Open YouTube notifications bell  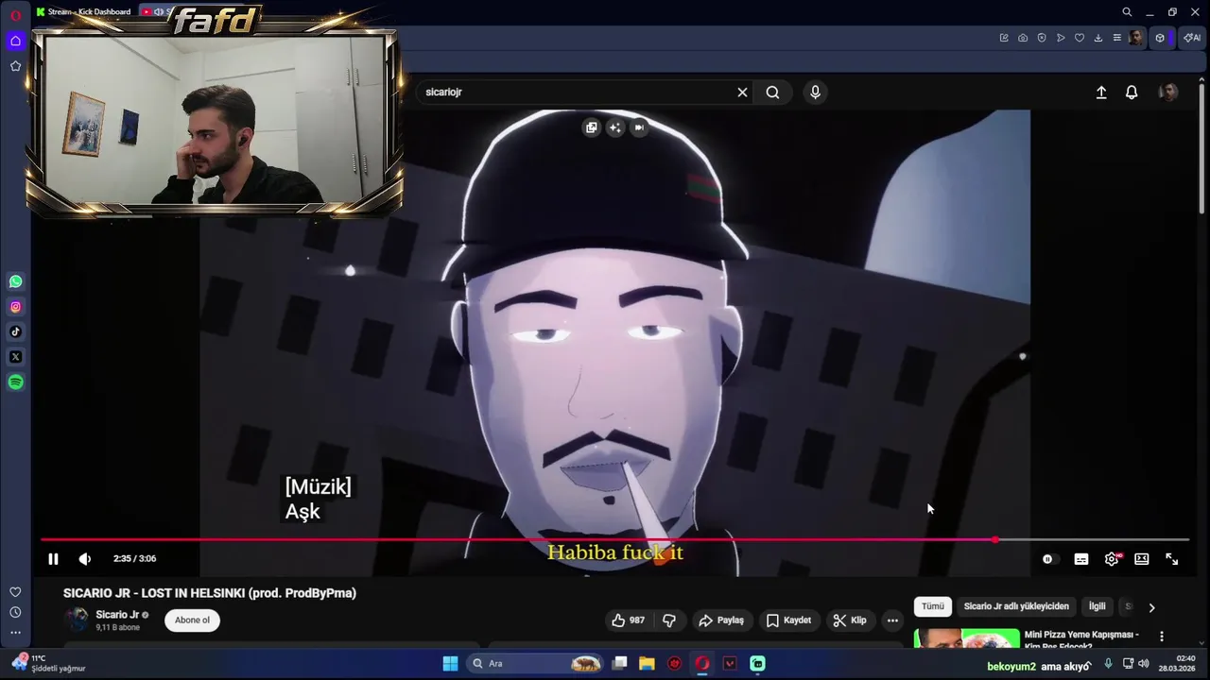point(1132,92)
